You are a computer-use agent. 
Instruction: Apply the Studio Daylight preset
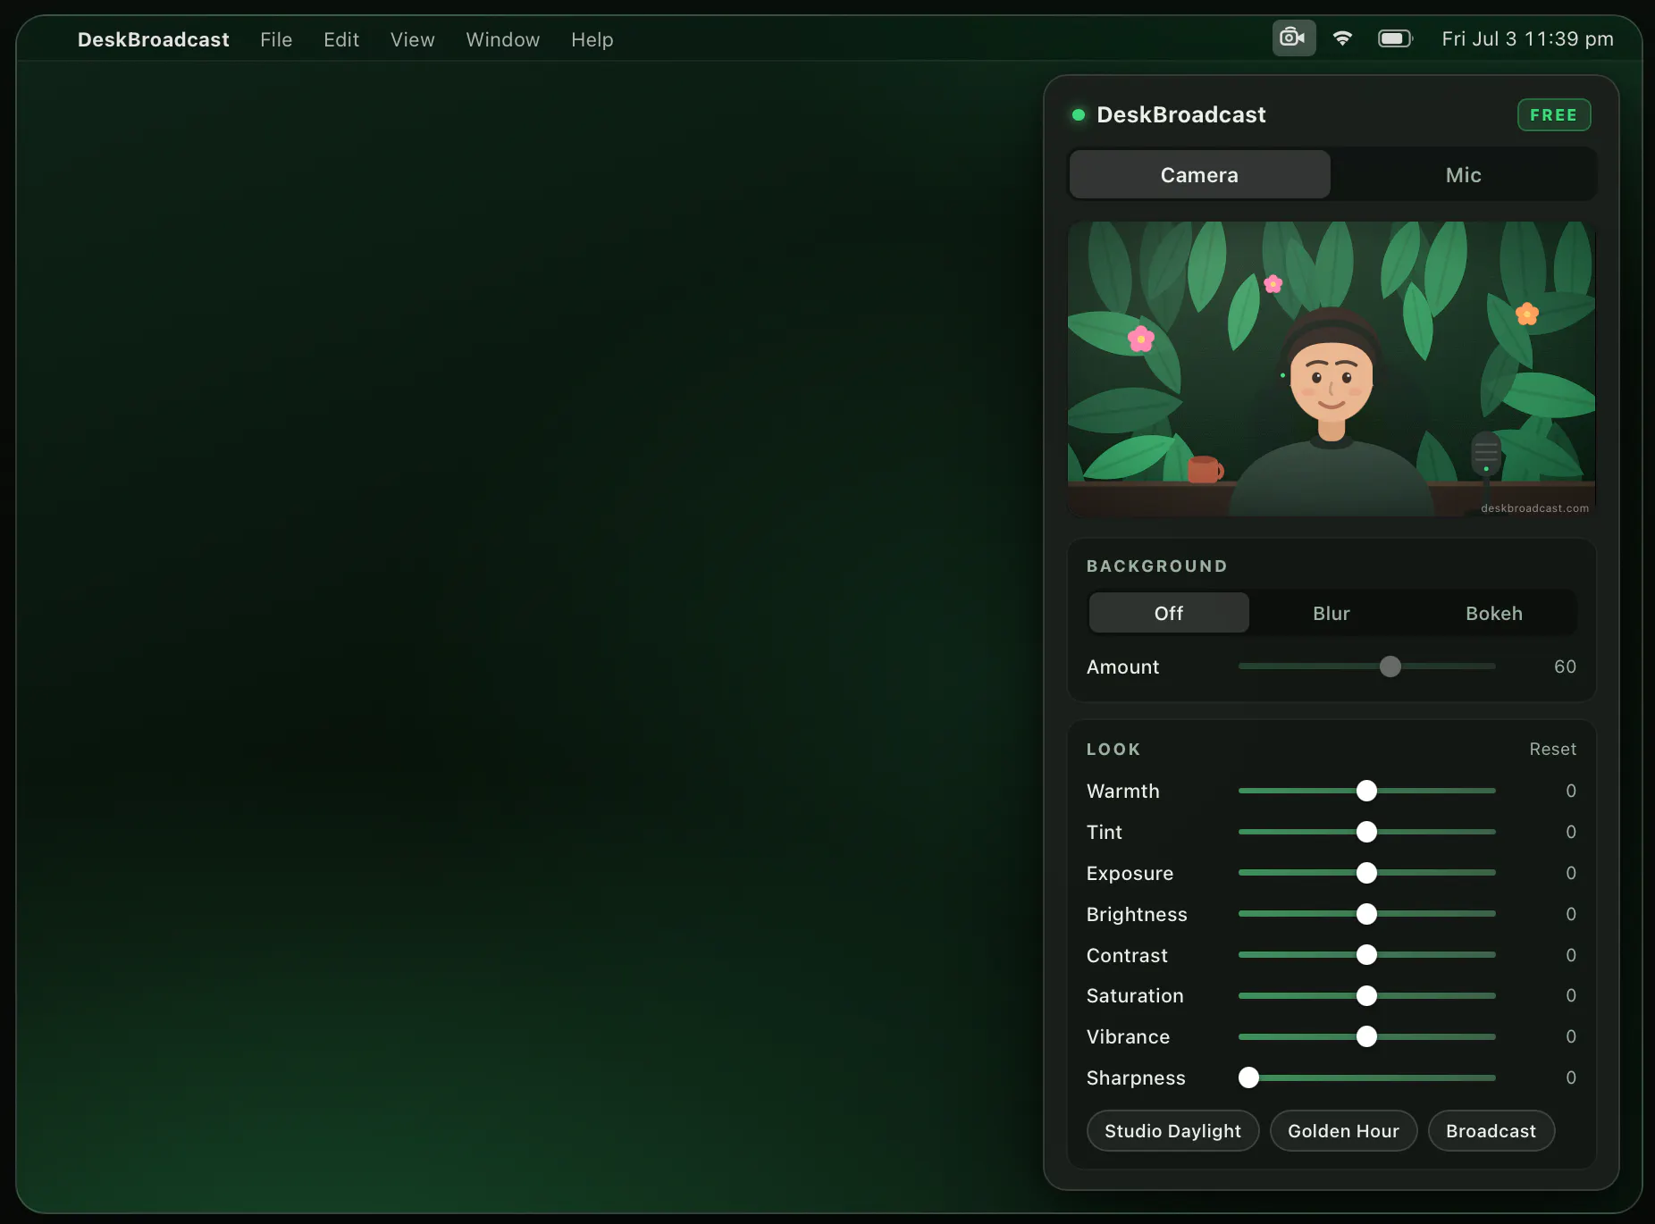1172,1131
